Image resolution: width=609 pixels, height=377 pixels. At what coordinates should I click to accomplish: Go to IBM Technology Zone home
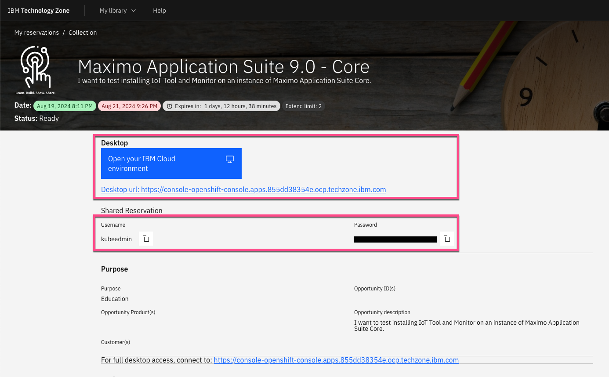click(39, 11)
